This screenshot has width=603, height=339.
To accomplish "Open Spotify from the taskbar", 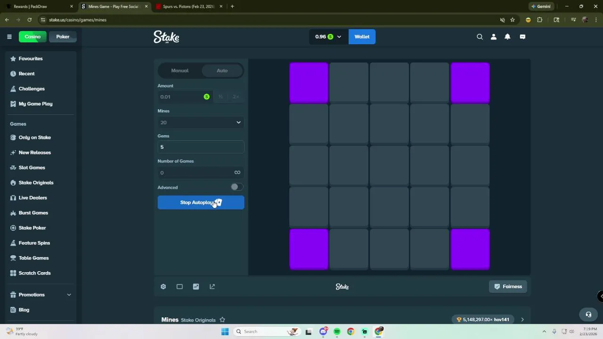I will (x=337, y=331).
